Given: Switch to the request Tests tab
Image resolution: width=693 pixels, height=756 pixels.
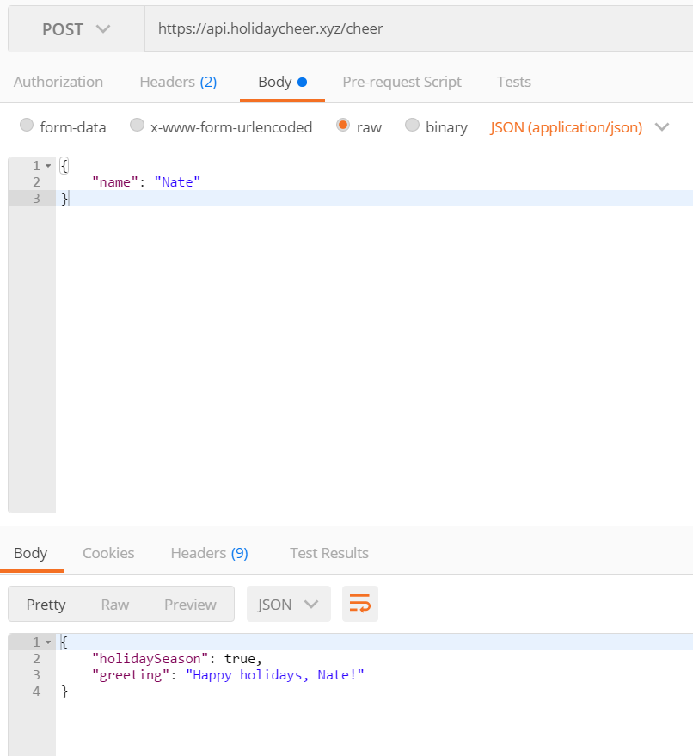Looking at the screenshot, I should [513, 82].
